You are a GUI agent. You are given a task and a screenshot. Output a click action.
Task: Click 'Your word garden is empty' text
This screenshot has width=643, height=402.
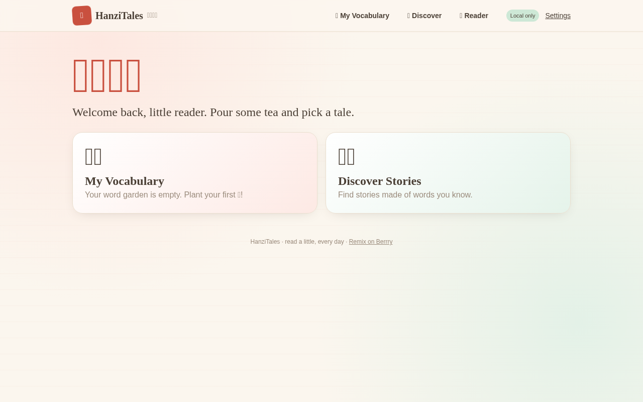164,194
